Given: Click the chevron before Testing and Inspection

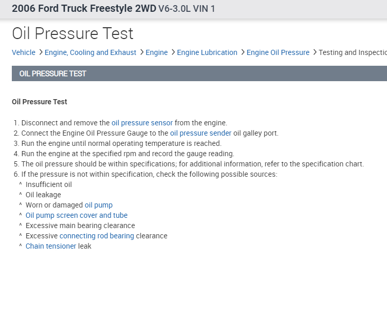Looking at the screenshot, I should [x=315, y=52].
